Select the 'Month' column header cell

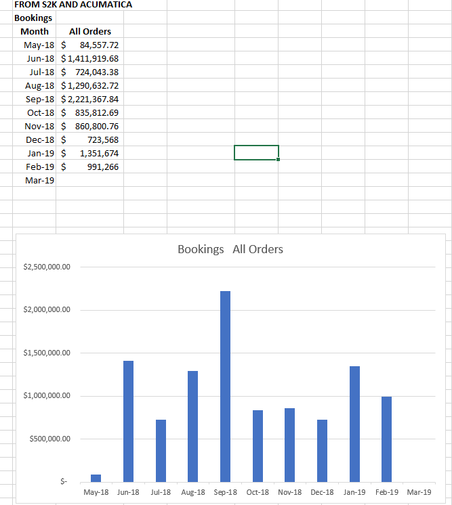[x=35, y=31]
